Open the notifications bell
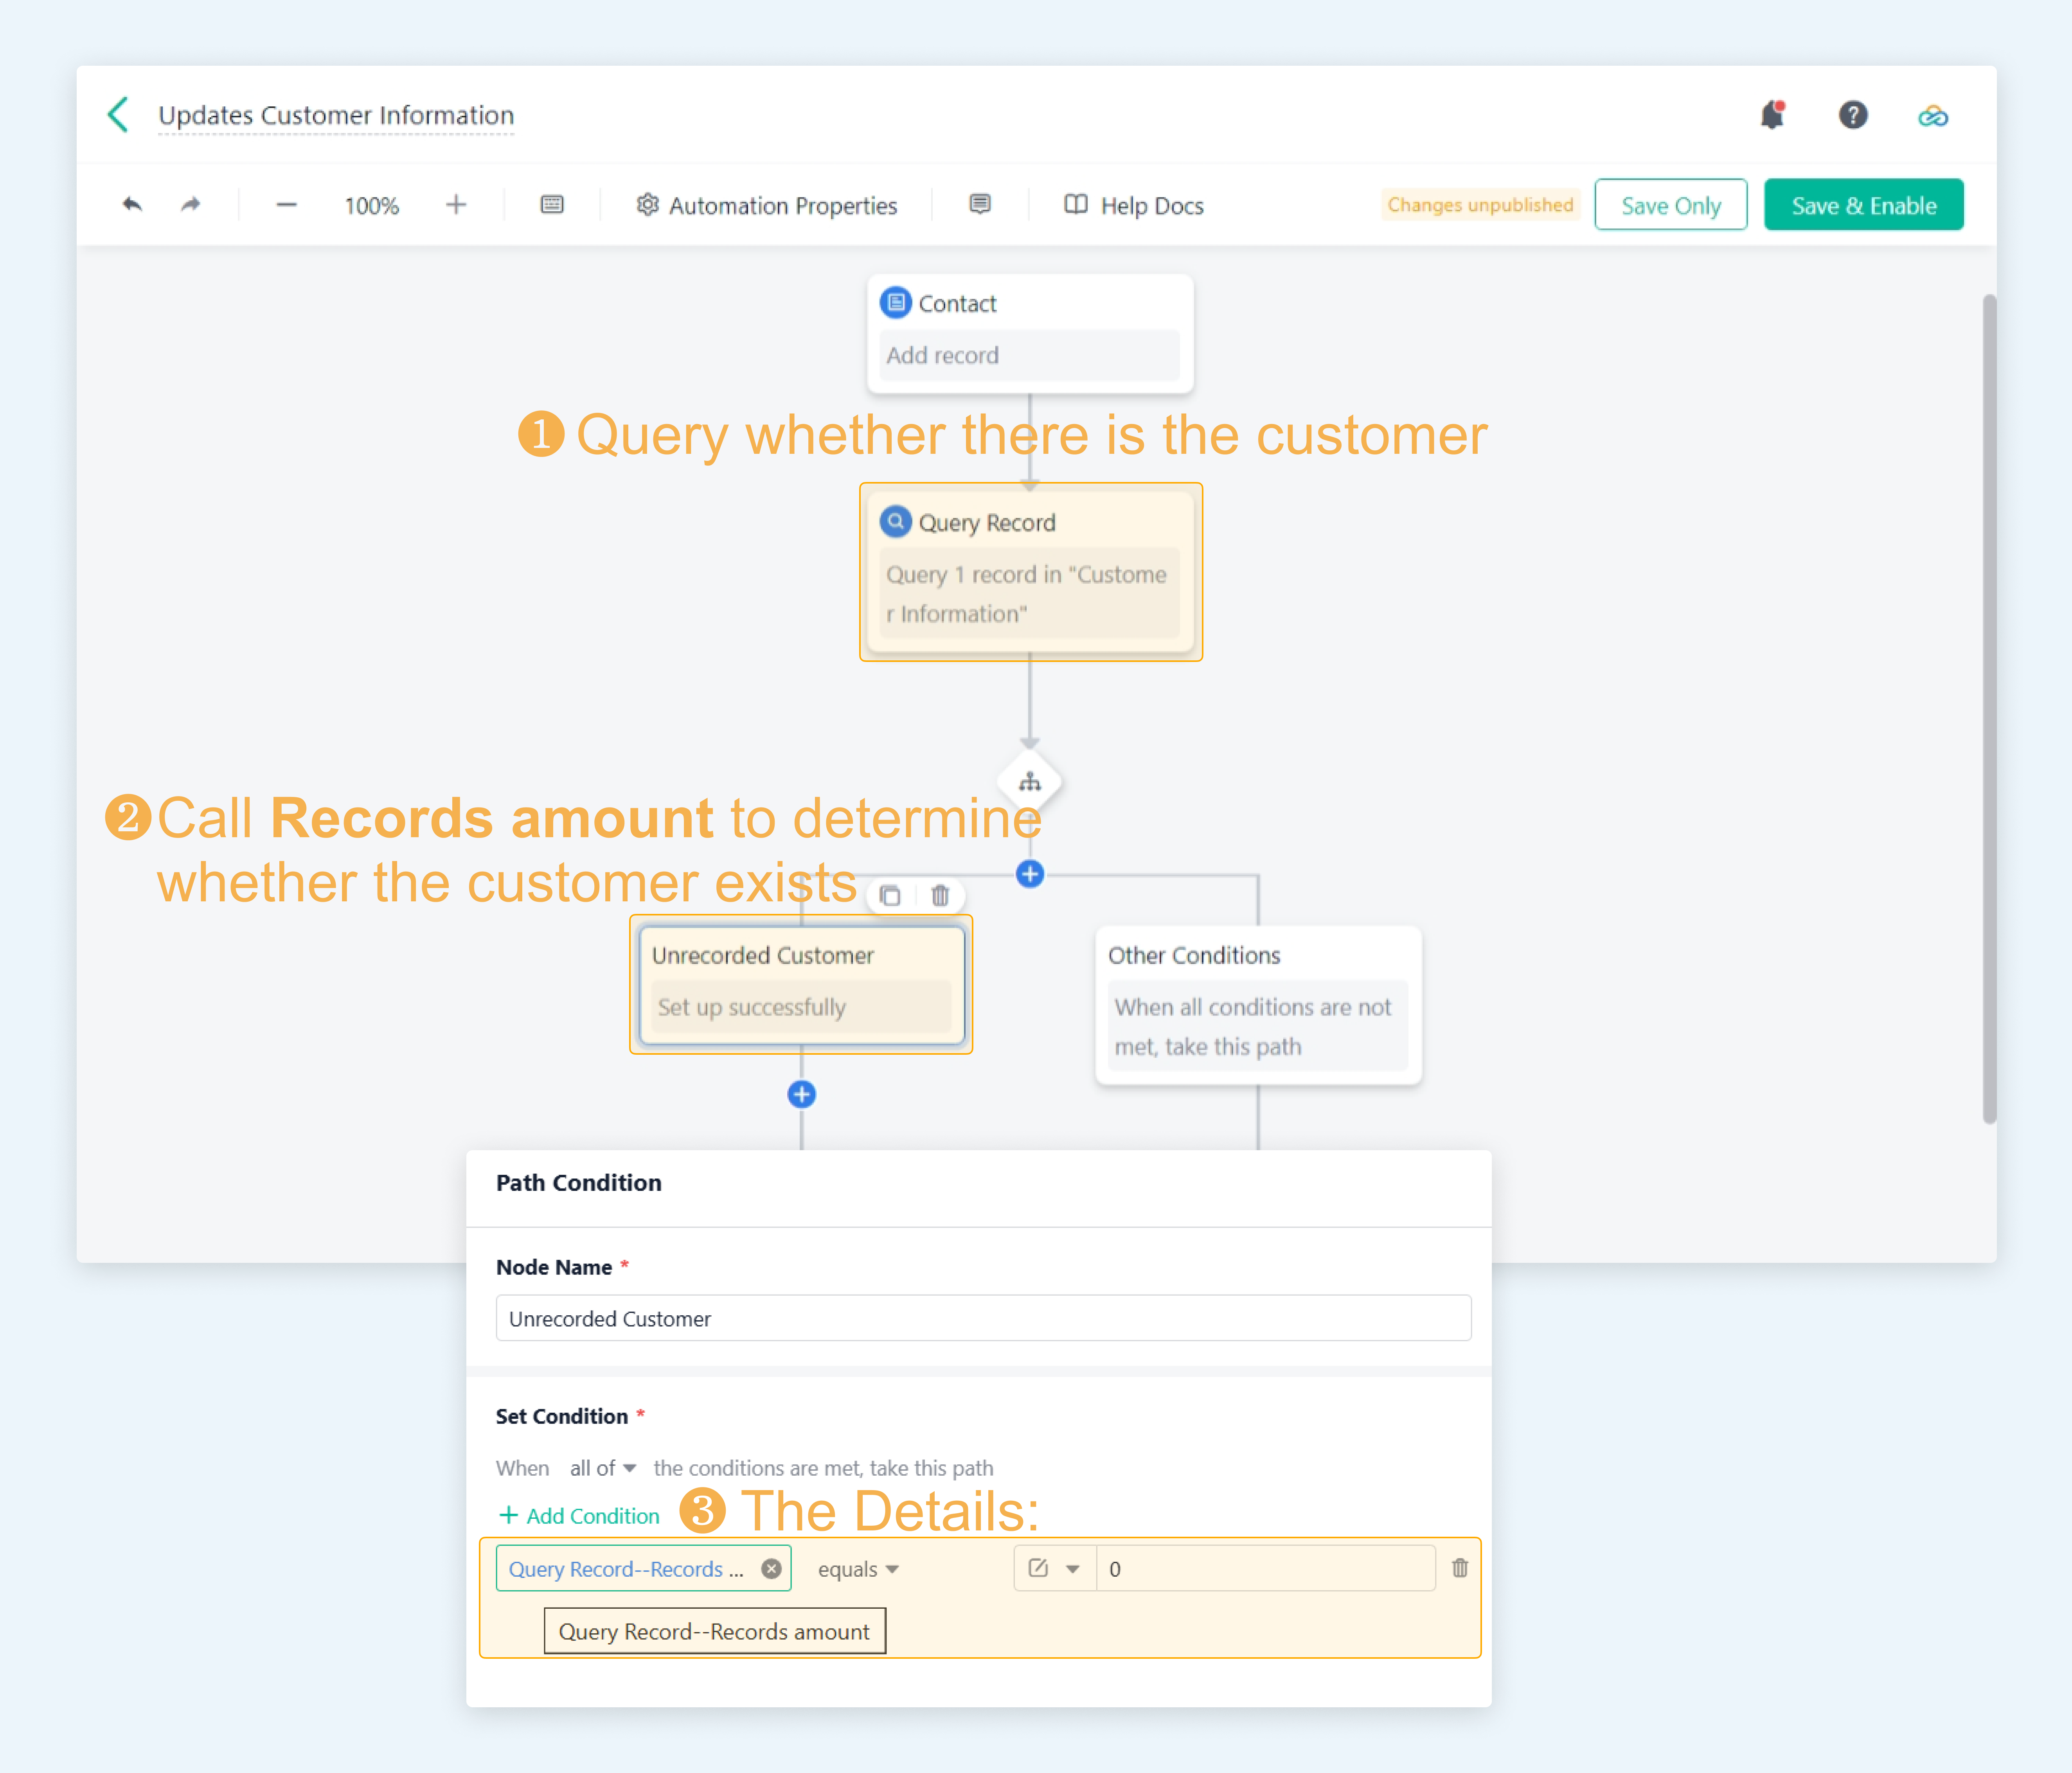 pyautogui.click(x=1772, y=115)
